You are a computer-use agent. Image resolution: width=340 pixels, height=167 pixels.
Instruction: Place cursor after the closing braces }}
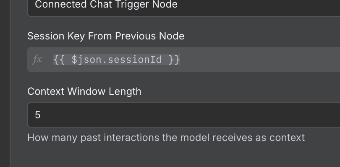coord(180,60)
